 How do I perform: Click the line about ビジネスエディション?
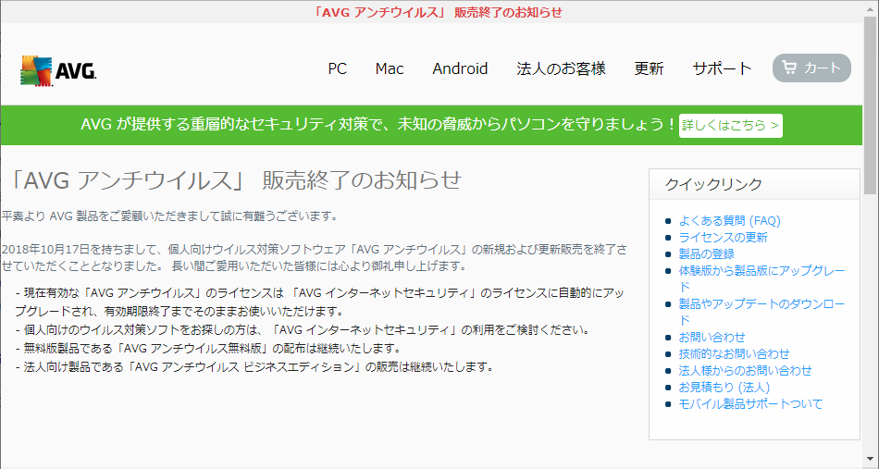tap(255, 367)
